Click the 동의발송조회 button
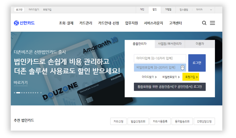 (182, 121)
